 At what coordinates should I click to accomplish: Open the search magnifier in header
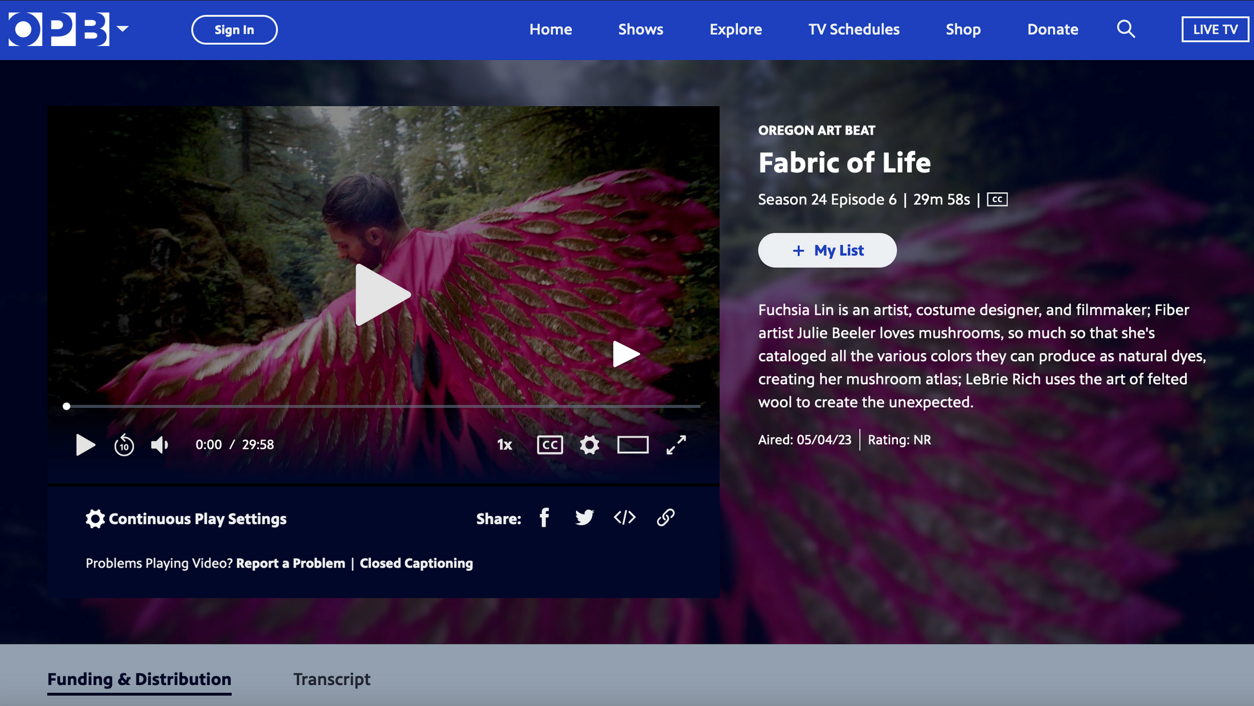click(1125, 29)
